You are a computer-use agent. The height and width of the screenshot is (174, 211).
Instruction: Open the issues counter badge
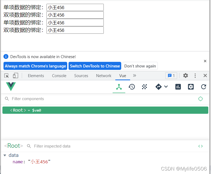(171, 76)
